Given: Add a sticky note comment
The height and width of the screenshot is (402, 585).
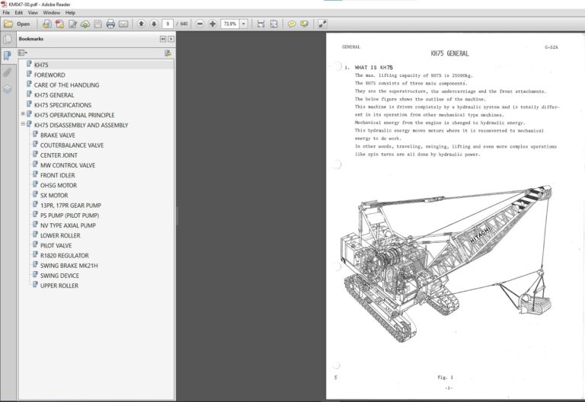Looking at the screenshot, I should 292,24.
